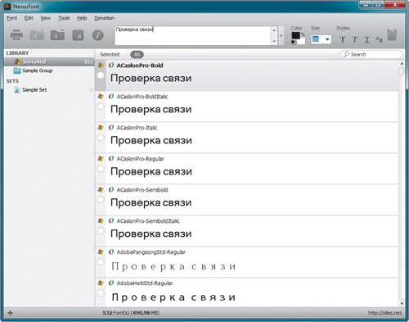Select the ACaslonPro-BoldItalic font name
Image resolution: width=409 pixels, height=322 pixels.
(x=142, y=97)
